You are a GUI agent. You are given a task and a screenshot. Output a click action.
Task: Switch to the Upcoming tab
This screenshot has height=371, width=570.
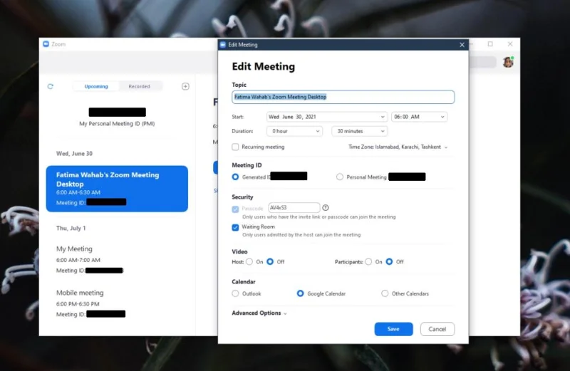96,86
